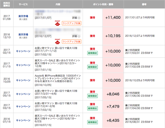Select the +10,195 points value

pos(113,36)
